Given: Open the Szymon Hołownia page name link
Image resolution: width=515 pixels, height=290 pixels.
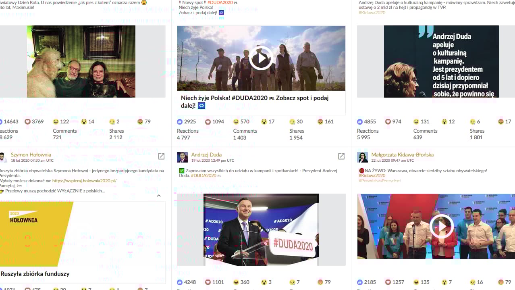Looking at the screenshot, I should pos(31,154).
